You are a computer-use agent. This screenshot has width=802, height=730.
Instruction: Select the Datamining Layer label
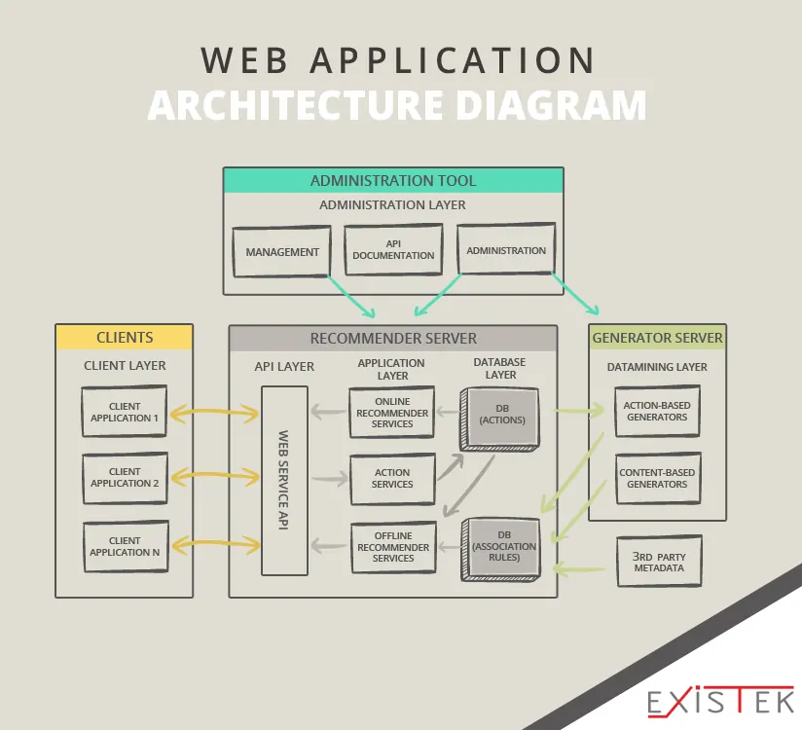tap(658, 367)
